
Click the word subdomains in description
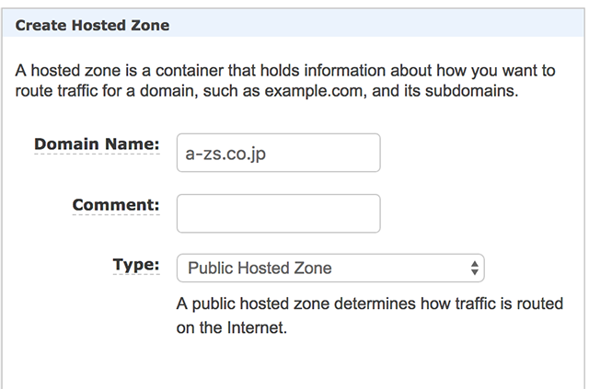tap(473, 90)
